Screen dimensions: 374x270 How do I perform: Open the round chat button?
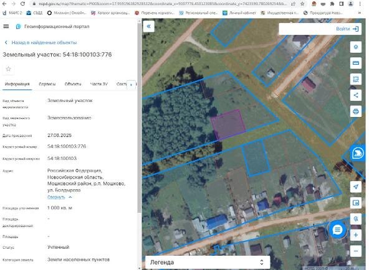[x=337, y=230]
